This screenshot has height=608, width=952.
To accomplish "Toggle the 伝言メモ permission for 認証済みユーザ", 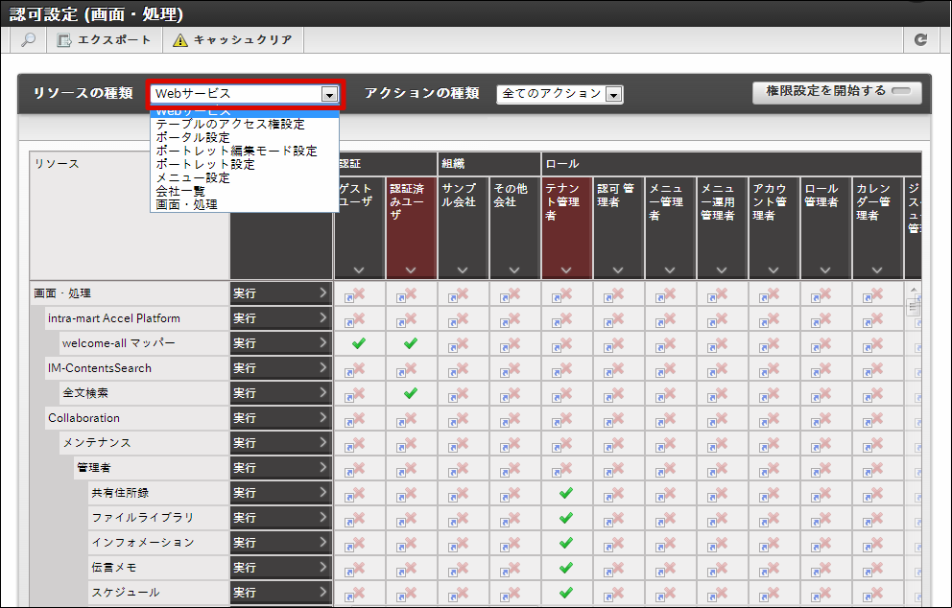I will point(411,568).
